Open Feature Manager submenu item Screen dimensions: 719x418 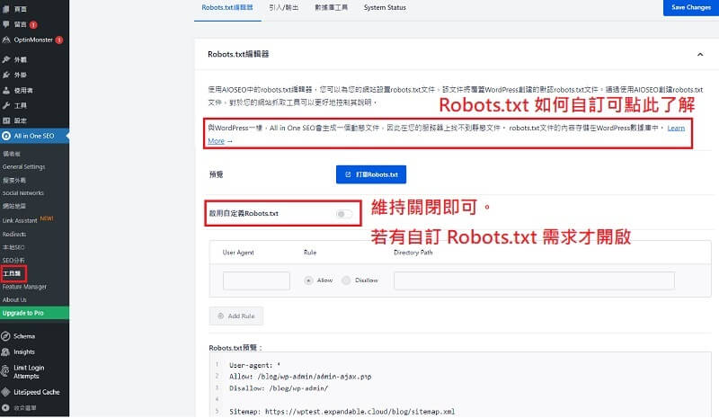coord(25,287)
